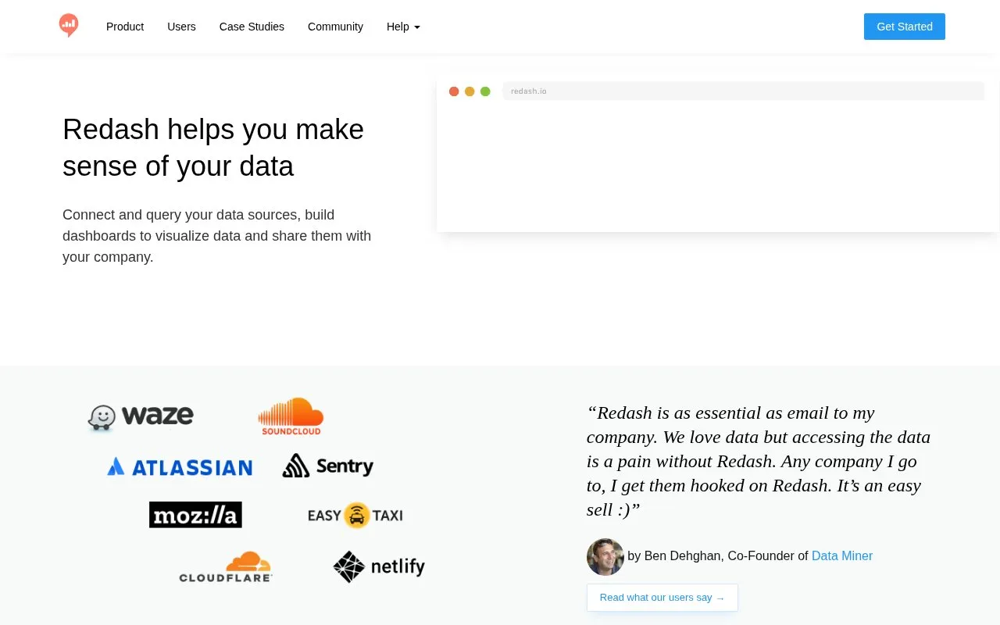Click the headline "Redash helps you make sense of your data"
The width and height of the screenshot is (1000, 625).
[213, 148]
